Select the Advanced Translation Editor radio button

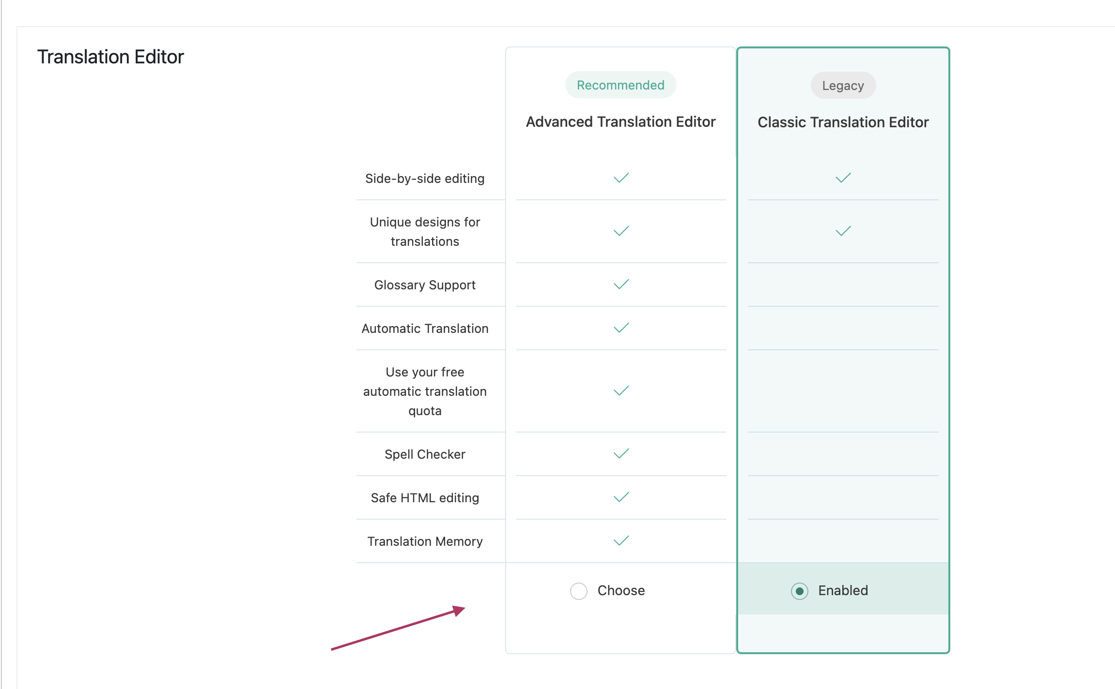point(578,591)
